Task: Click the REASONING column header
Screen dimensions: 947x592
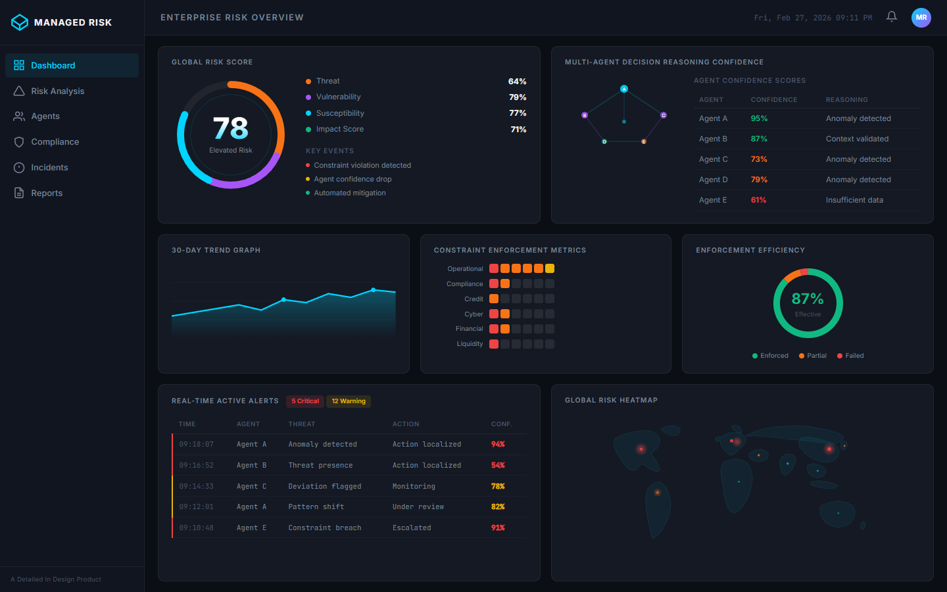Action: pyautogui.click(x=847, y=100)
